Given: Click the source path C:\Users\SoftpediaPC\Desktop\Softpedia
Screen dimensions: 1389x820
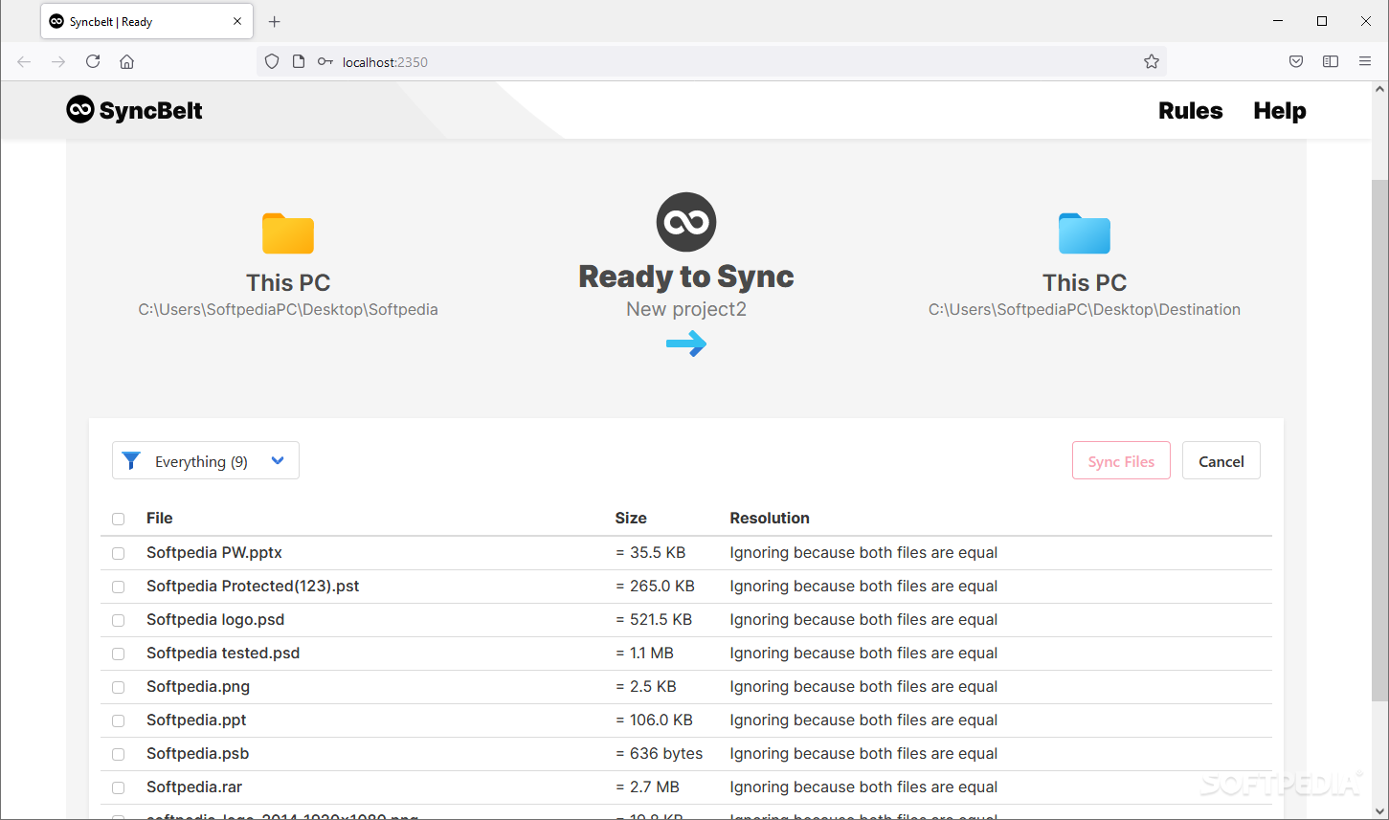Looking at the screenshot, I should click(288, 309).
